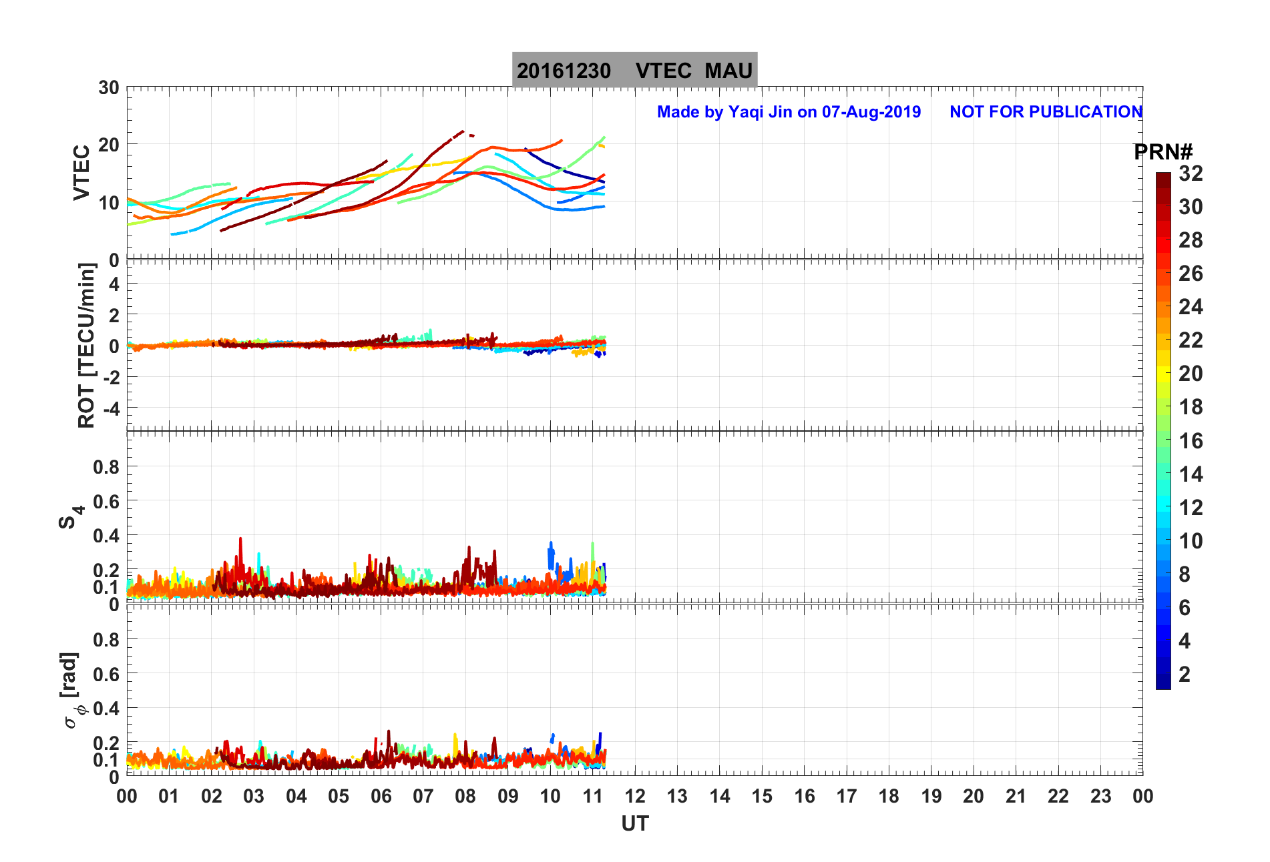Click the "22" label on PRN colorbar

pyautogui.click(x=1191, y=340)
